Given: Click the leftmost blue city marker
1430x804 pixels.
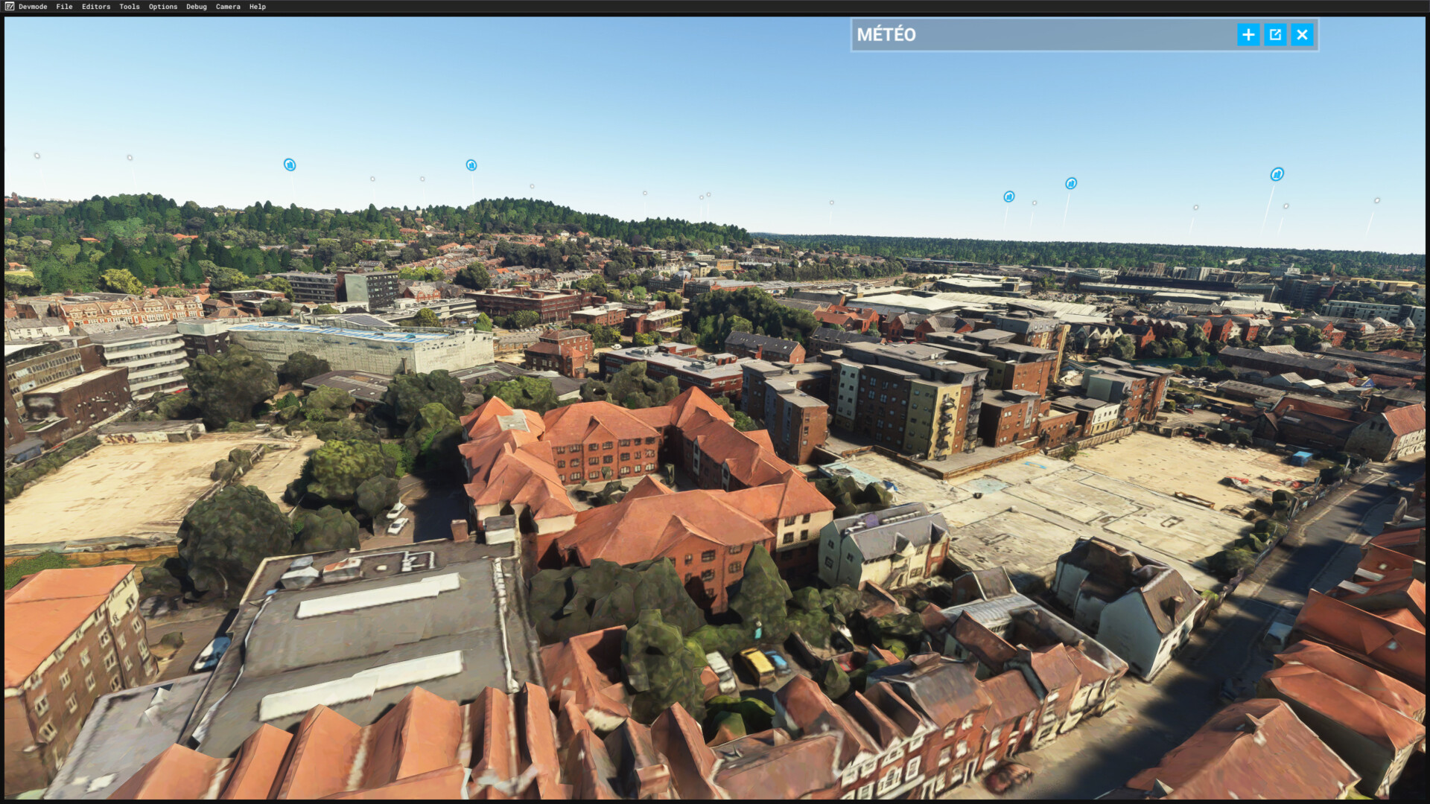Looking at the screenshot, I should click(x=290, y=165).
